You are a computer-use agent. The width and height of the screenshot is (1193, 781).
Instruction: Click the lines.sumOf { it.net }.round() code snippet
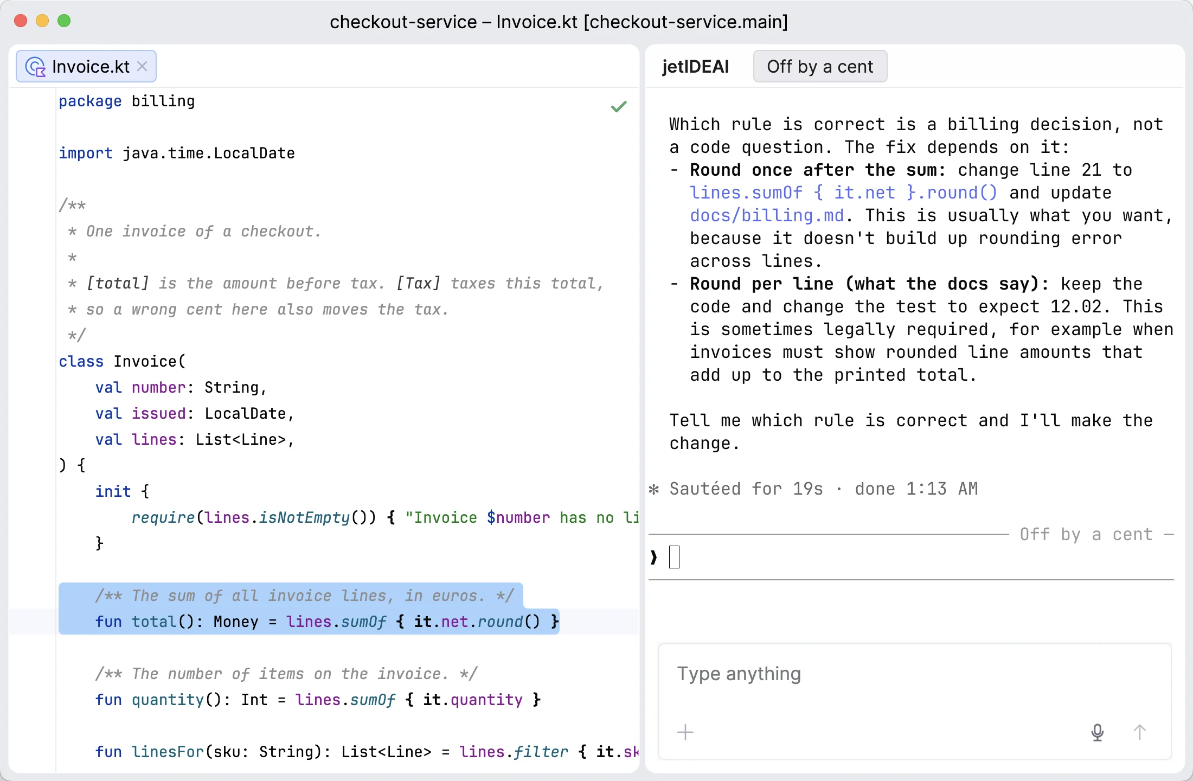coord(843,193)
